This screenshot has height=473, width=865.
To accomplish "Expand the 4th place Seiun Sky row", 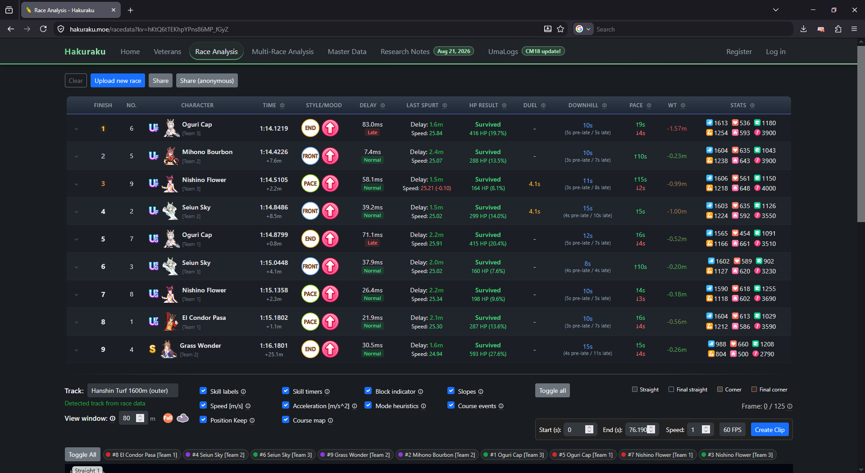I will [76, 212].
